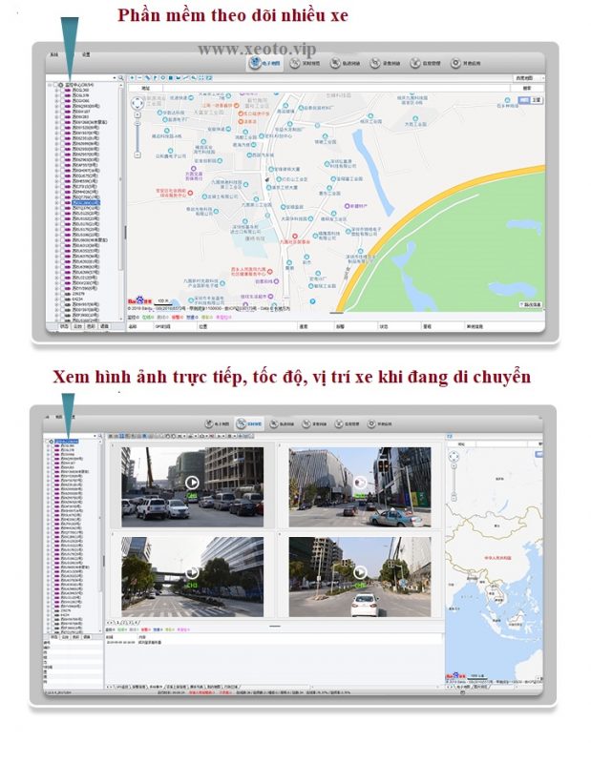Click the circular pan control on lower map

(x=454, y=457)
